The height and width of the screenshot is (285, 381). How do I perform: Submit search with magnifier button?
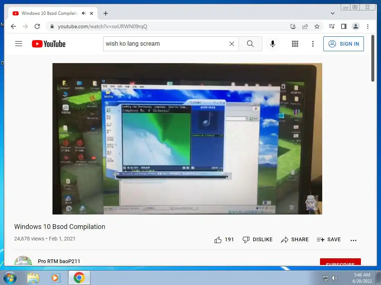coord(250,44)
